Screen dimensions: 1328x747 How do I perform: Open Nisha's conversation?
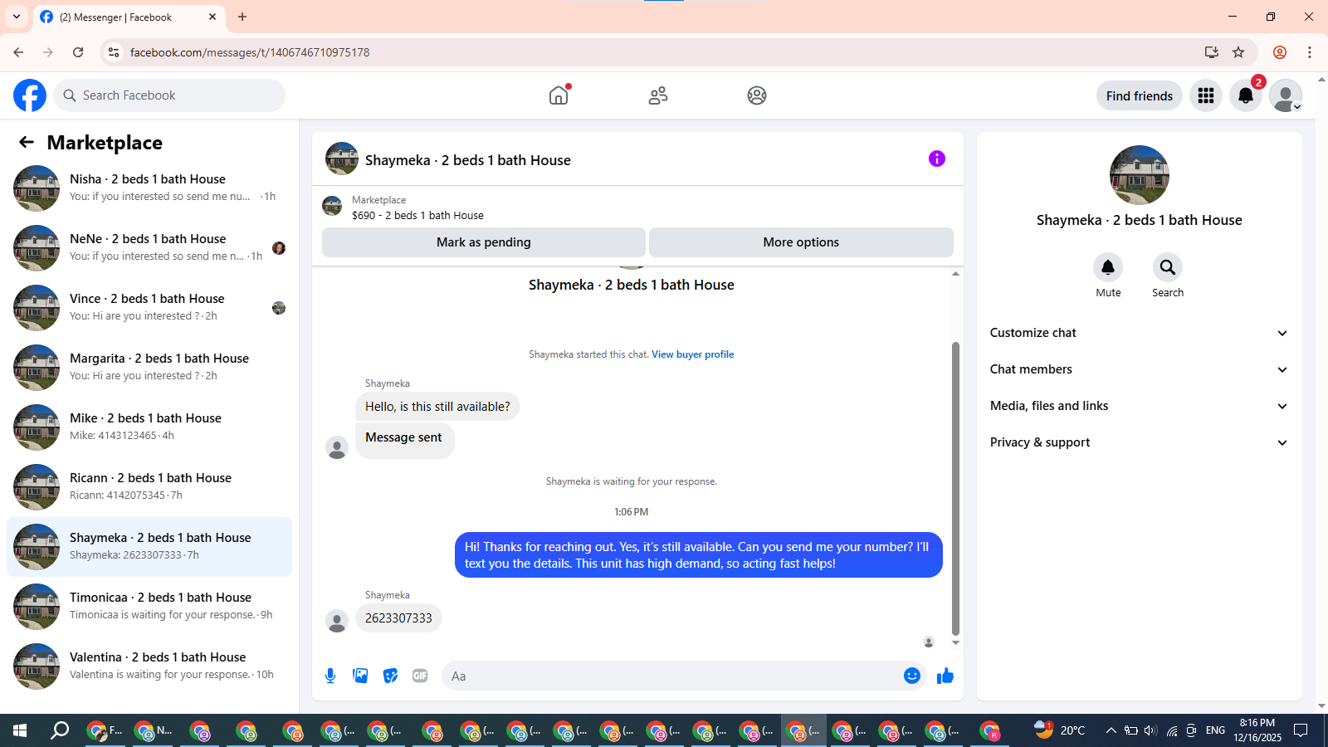(x=149, y=188)
